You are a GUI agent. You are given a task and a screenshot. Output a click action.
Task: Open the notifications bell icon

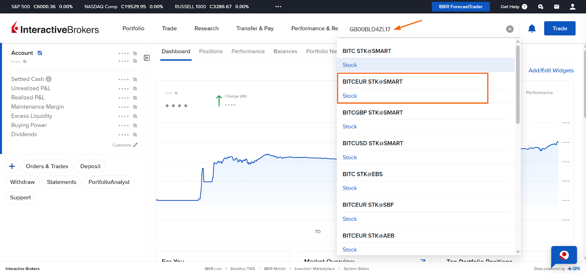click(532, 29)
